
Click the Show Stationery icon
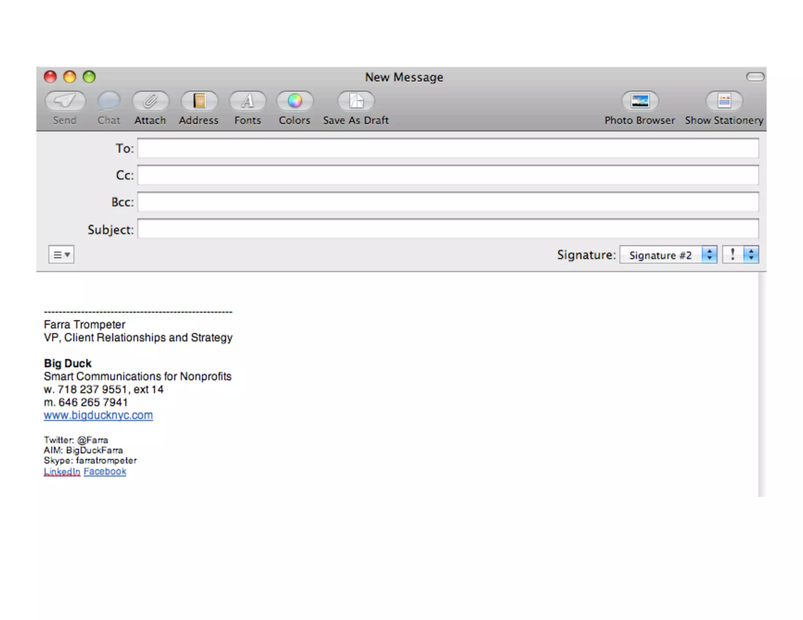point(724,101)
